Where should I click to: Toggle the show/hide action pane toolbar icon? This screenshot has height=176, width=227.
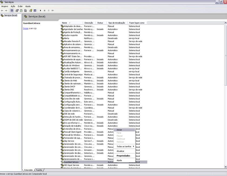coord(35,11)
